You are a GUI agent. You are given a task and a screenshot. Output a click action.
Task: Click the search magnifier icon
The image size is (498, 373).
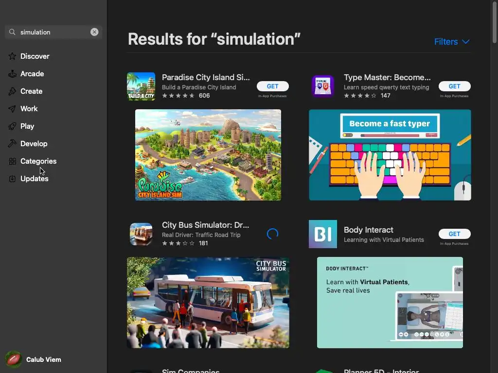tap(12, 32)
